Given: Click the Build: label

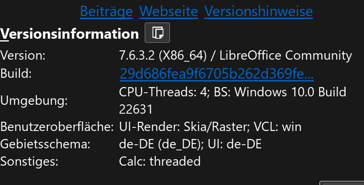Looking at the screenshot, I should [16, 73].
